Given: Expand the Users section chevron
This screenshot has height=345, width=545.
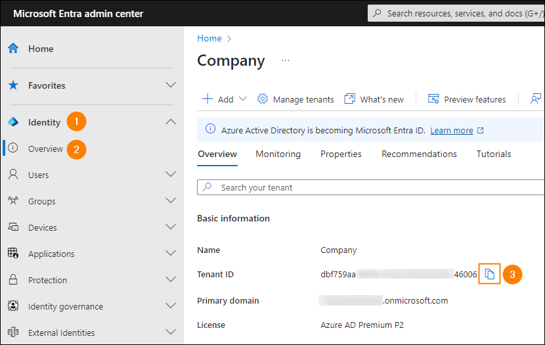Looking at the screenshot, I should (171, 174).
